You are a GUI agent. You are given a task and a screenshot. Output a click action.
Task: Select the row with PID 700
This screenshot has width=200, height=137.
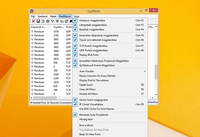51,70
